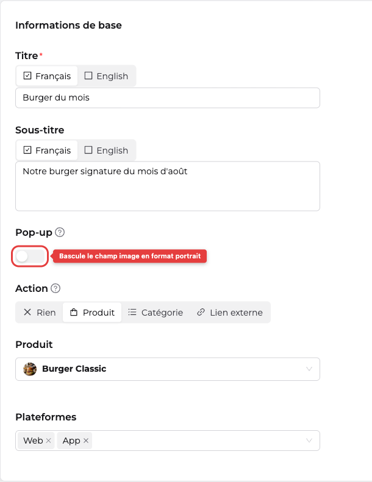Click the Action help question mark icon
This screenshot has height=482, width=372.
[55, 288]
